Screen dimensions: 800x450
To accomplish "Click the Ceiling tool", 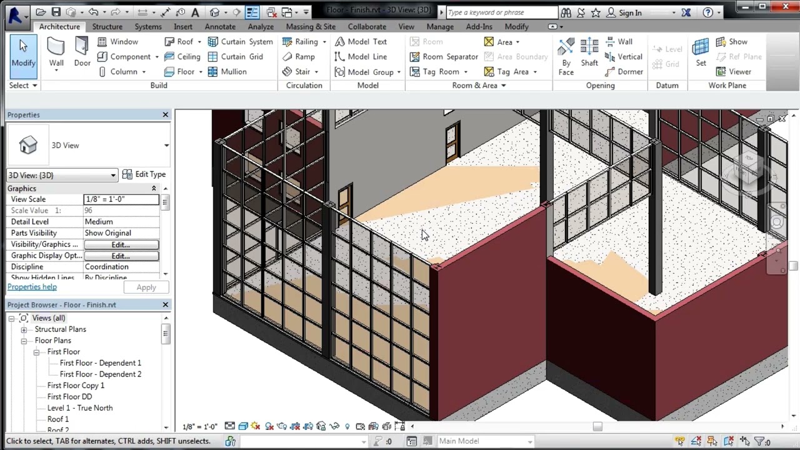I will click(182, 57).
